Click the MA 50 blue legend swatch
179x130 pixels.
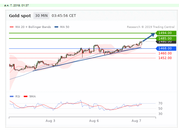click(x=56, y=27)
